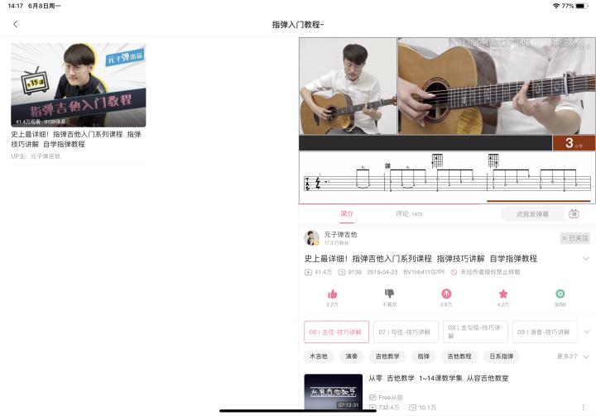Favorite the video with star icon
The width and height of the screenshot is (596, 416).
click(x=503, y=294)
